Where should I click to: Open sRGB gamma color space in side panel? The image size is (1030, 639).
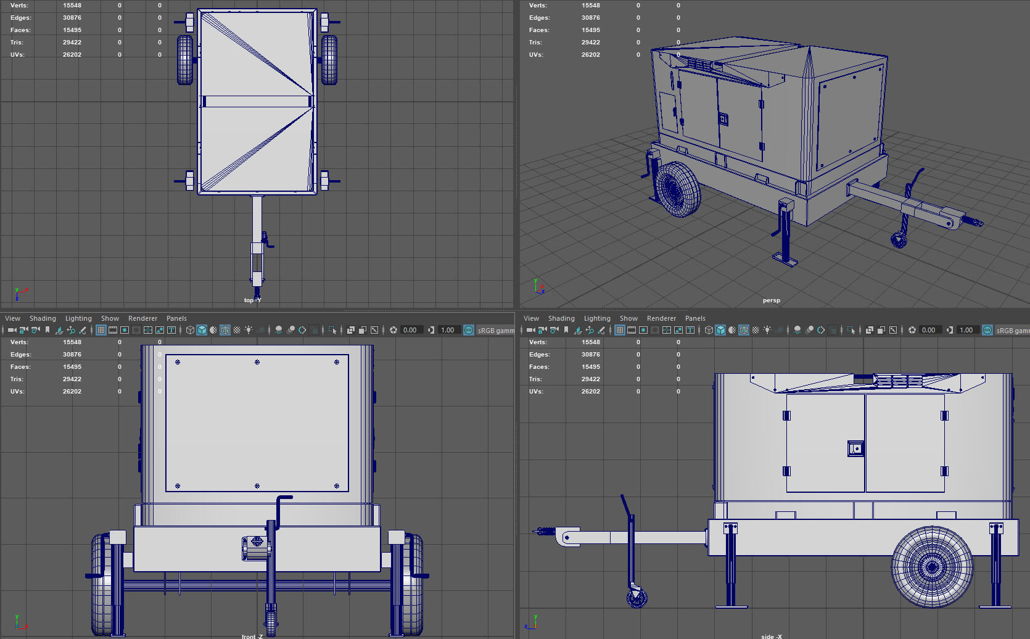click(x=1012, y=330)
